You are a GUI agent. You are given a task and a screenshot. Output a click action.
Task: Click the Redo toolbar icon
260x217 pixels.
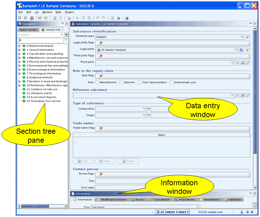point(103,18)
